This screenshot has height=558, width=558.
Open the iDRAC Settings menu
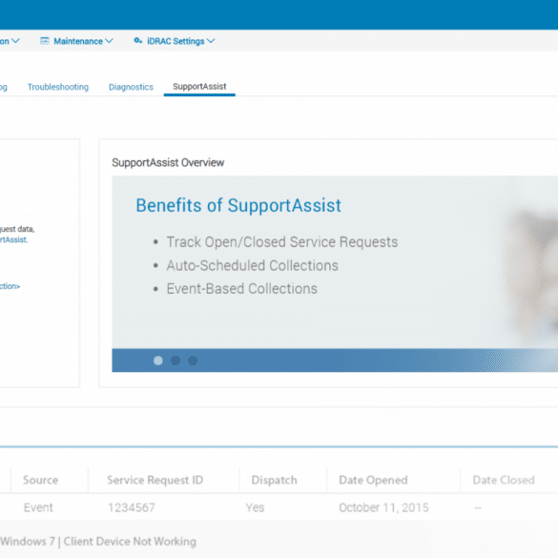tap(175, 41)
